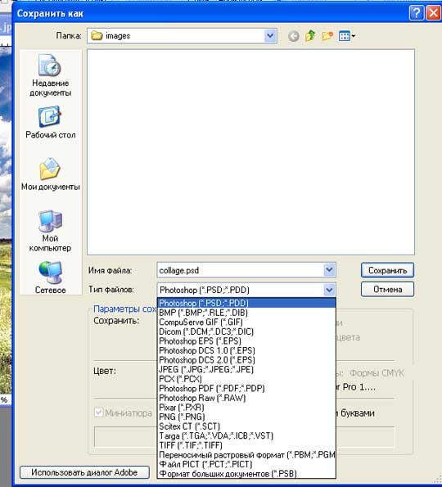Expand the Папка images folder dropdown
This screenshot has height=487, width=442.
pyautogui.click(x=270, y=36)
